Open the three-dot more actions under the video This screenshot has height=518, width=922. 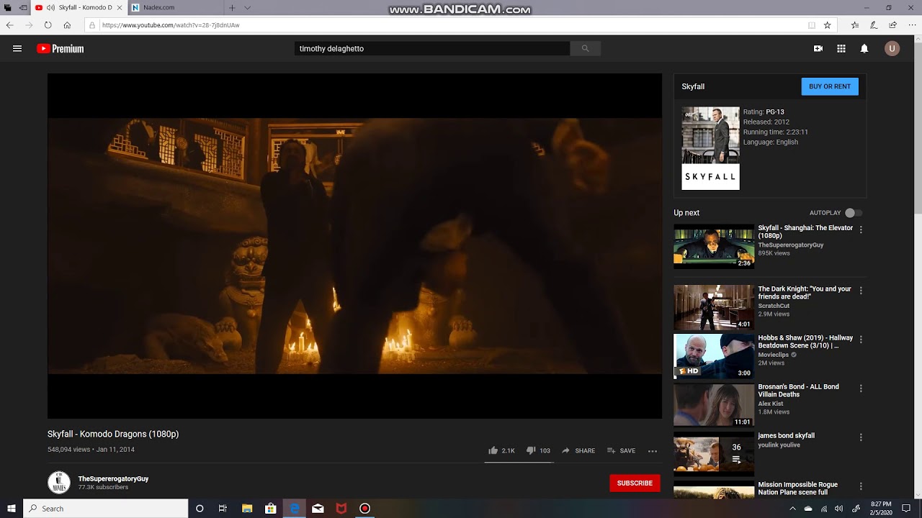click(x=653, y=451)
